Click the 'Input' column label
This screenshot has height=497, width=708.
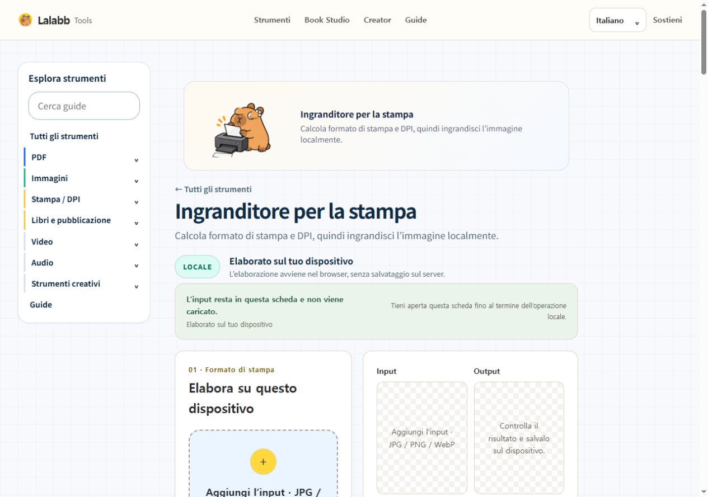tap(387, 371)
